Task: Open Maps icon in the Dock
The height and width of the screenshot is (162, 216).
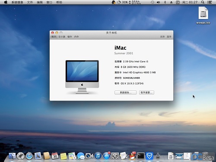Action: pyautogui.click(x=72, y=156)
